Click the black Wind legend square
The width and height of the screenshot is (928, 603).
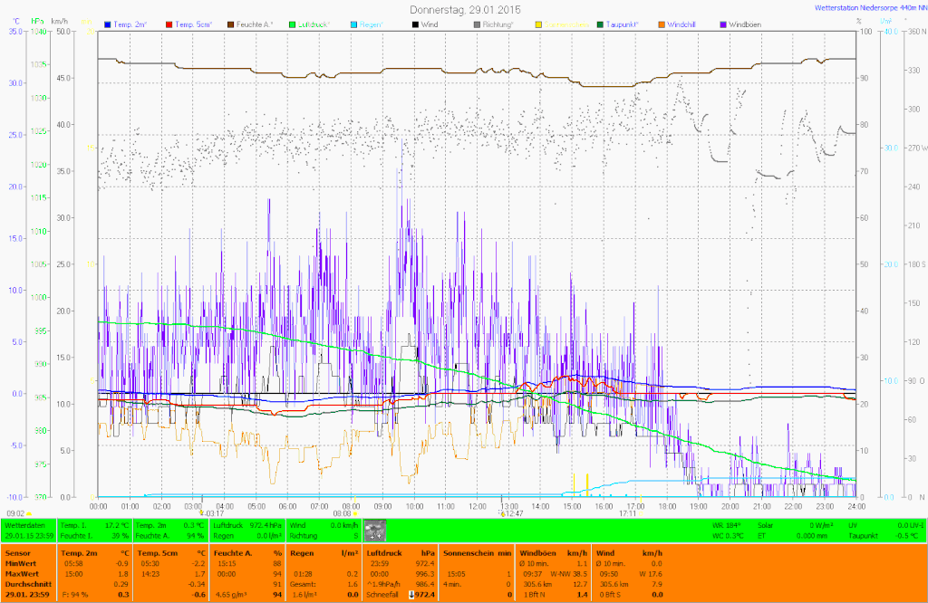(414, 24)
